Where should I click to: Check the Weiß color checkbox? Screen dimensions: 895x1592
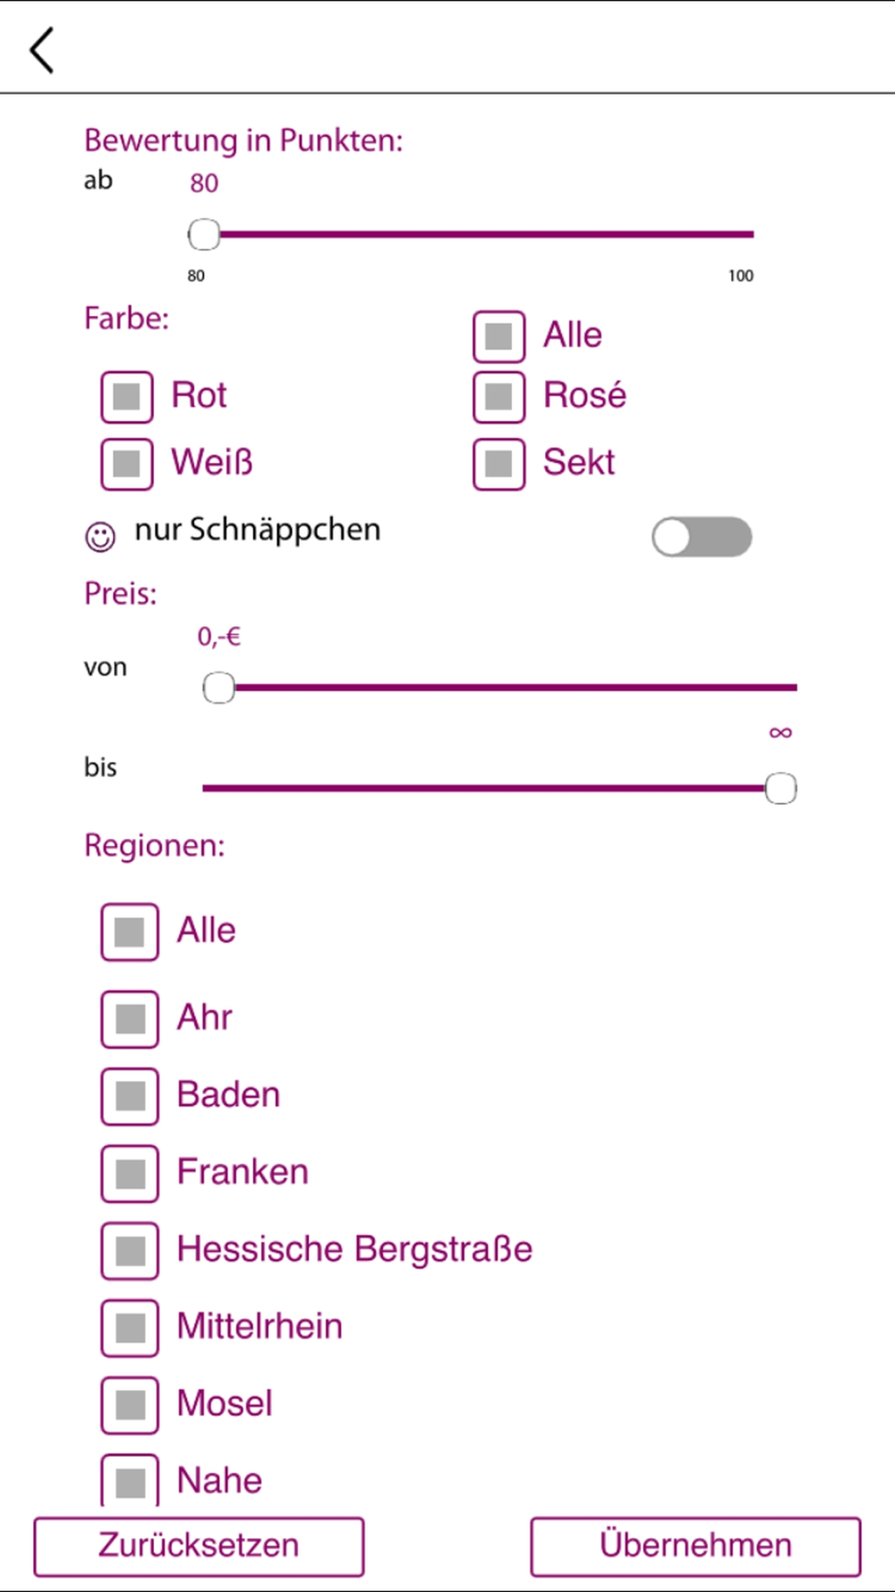(127, 464)
